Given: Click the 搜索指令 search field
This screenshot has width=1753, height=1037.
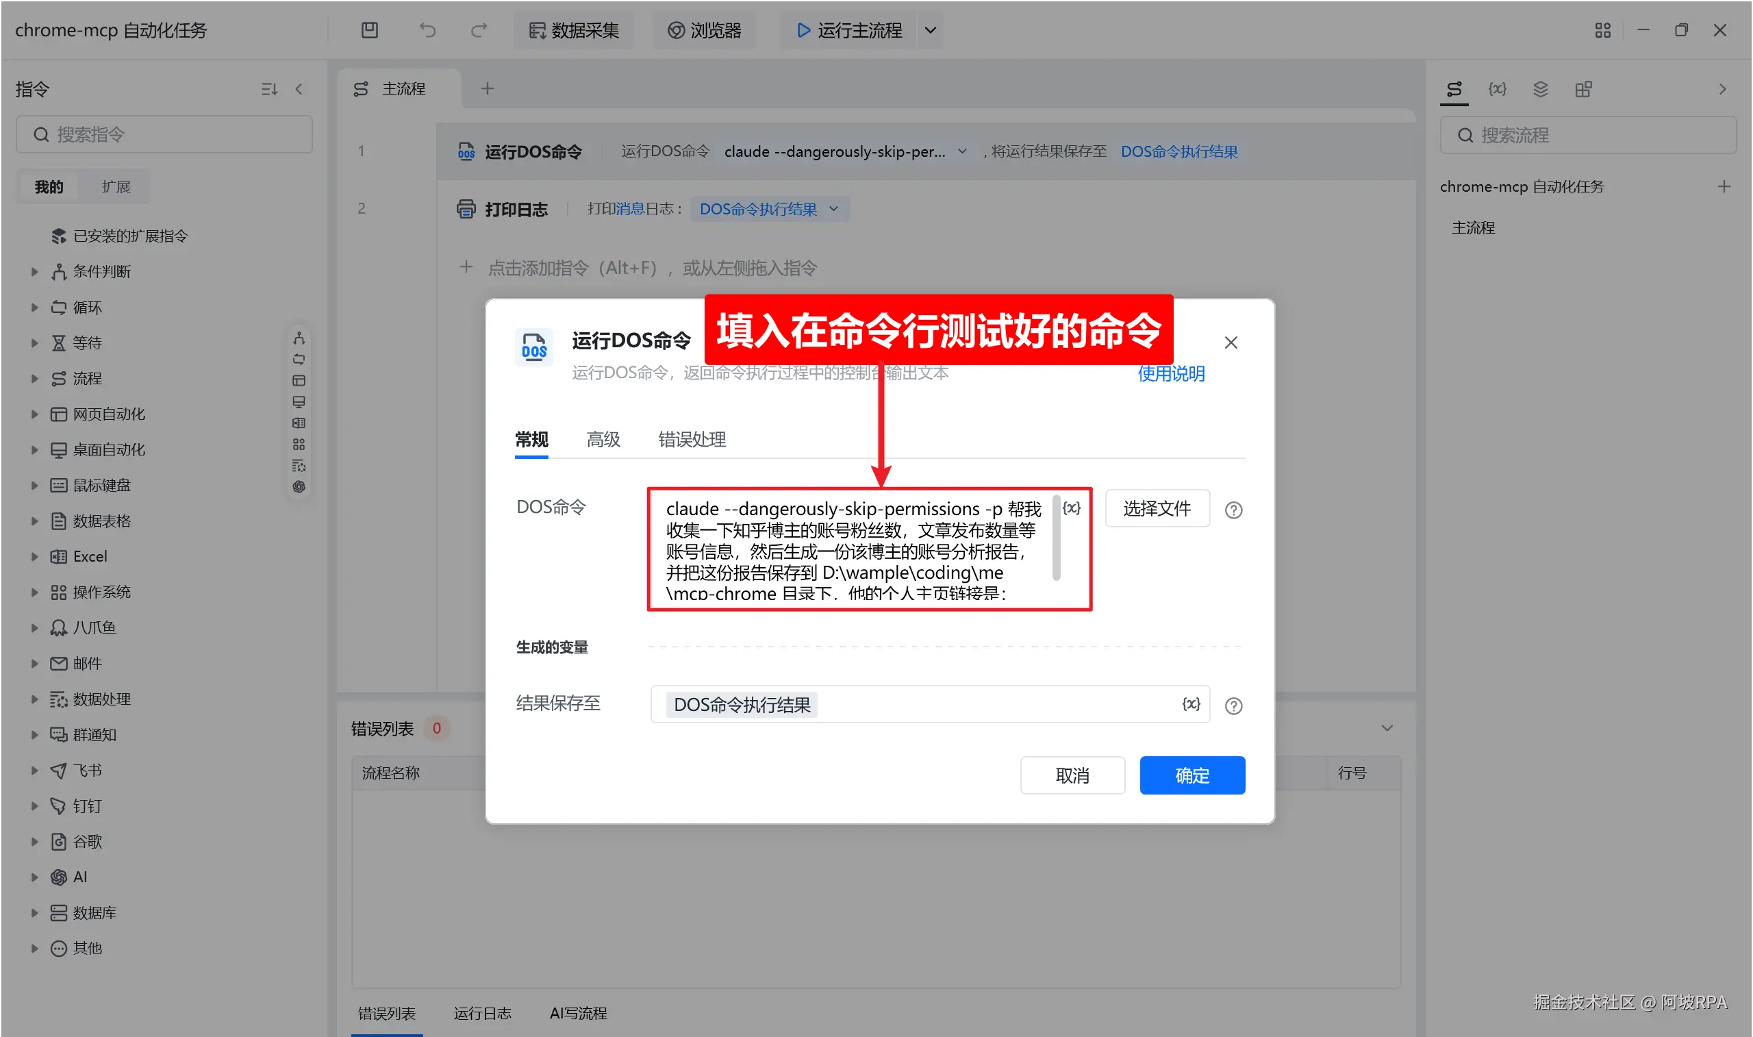Looking at the screenshot, I should [x=165, y=134].
